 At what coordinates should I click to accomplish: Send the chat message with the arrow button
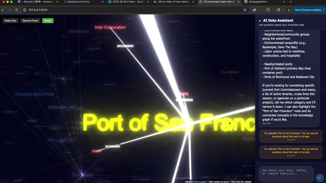319,178
